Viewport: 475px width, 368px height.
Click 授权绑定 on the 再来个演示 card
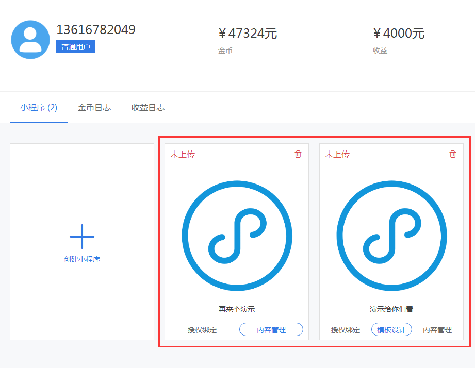point(202,330)
